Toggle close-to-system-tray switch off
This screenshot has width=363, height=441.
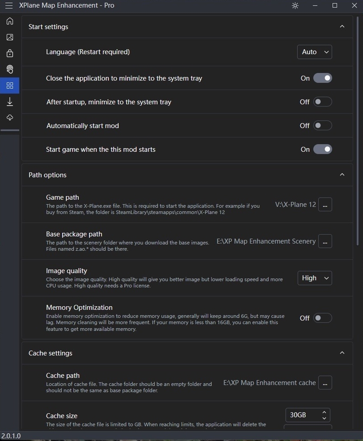tap(322, 78)
